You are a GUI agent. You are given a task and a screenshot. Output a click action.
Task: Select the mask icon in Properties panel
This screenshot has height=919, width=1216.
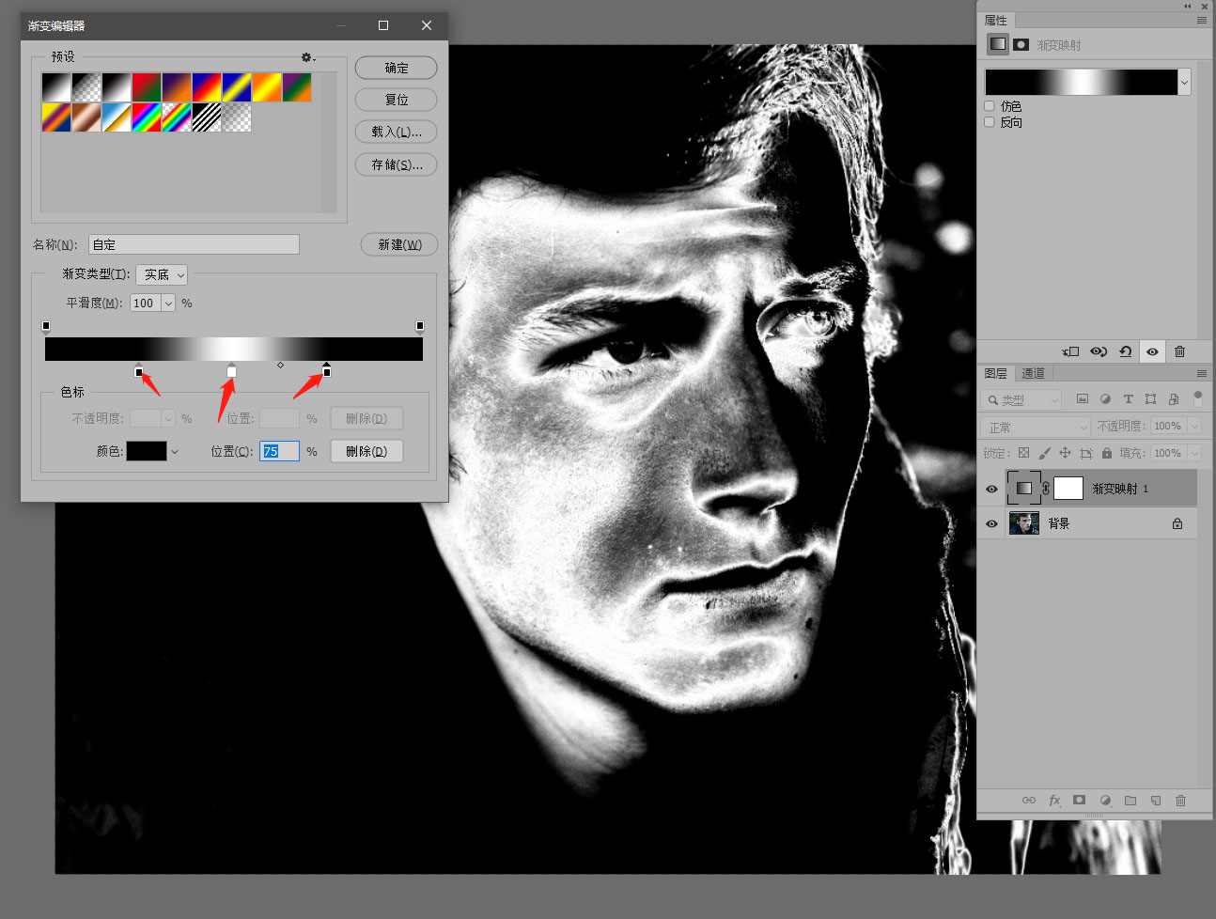tap(1021, 44)
